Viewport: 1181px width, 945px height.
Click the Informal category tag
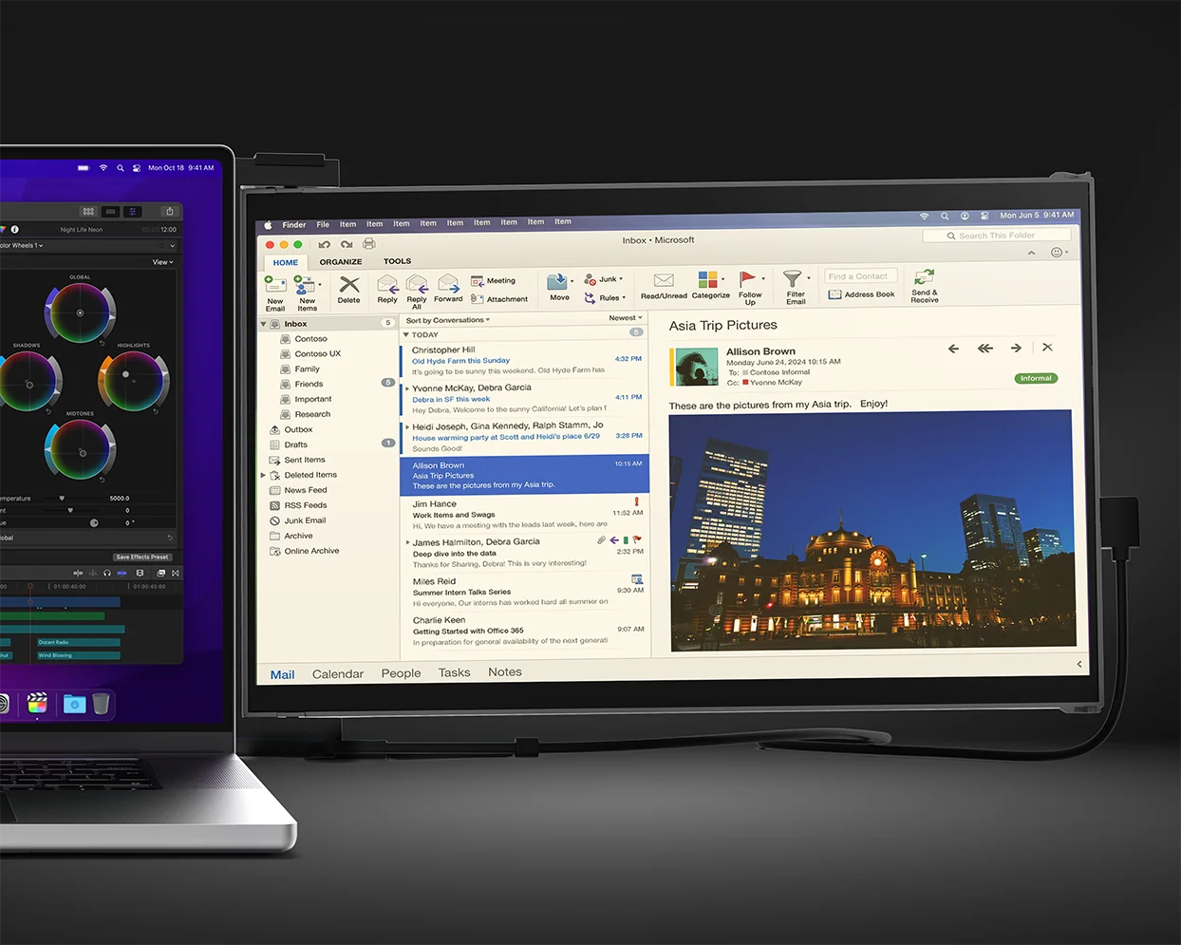click(x=1036, y=378)
